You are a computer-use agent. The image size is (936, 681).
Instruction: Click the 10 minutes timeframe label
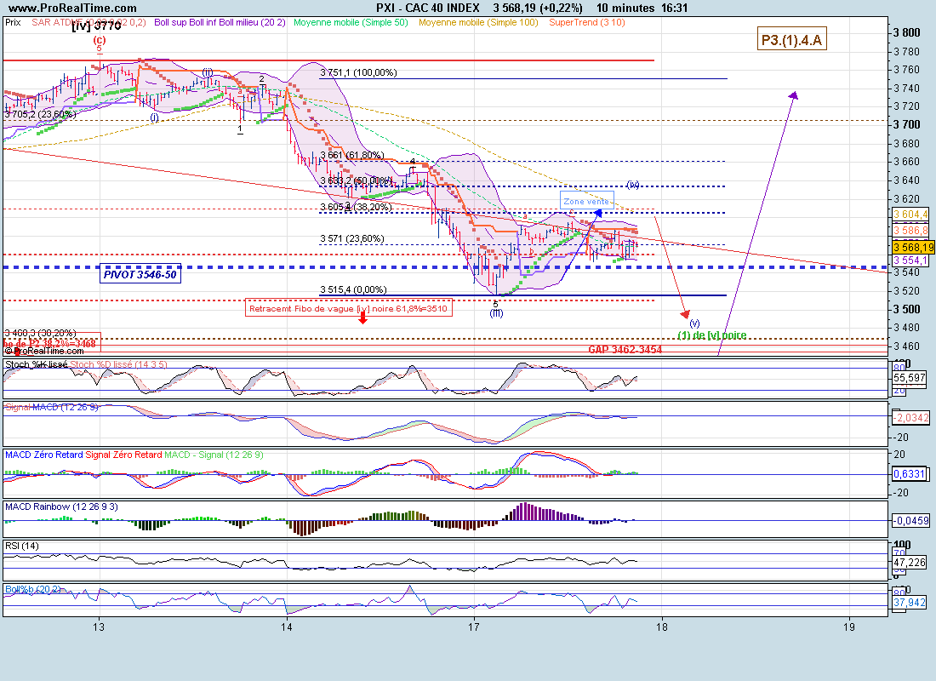tap(625, 8)
